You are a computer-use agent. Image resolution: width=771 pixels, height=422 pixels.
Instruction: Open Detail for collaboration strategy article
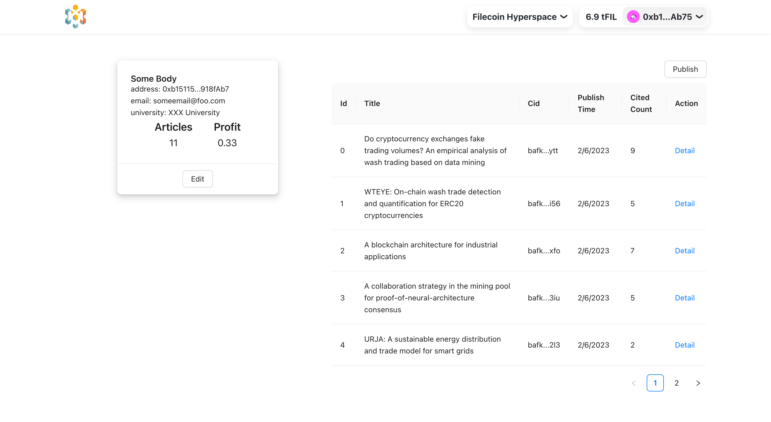(684, 297)
